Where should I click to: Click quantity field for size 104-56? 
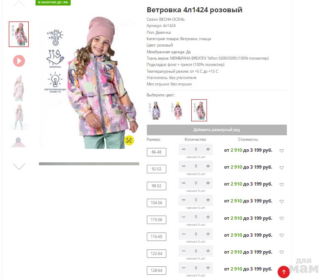point(196,200)
